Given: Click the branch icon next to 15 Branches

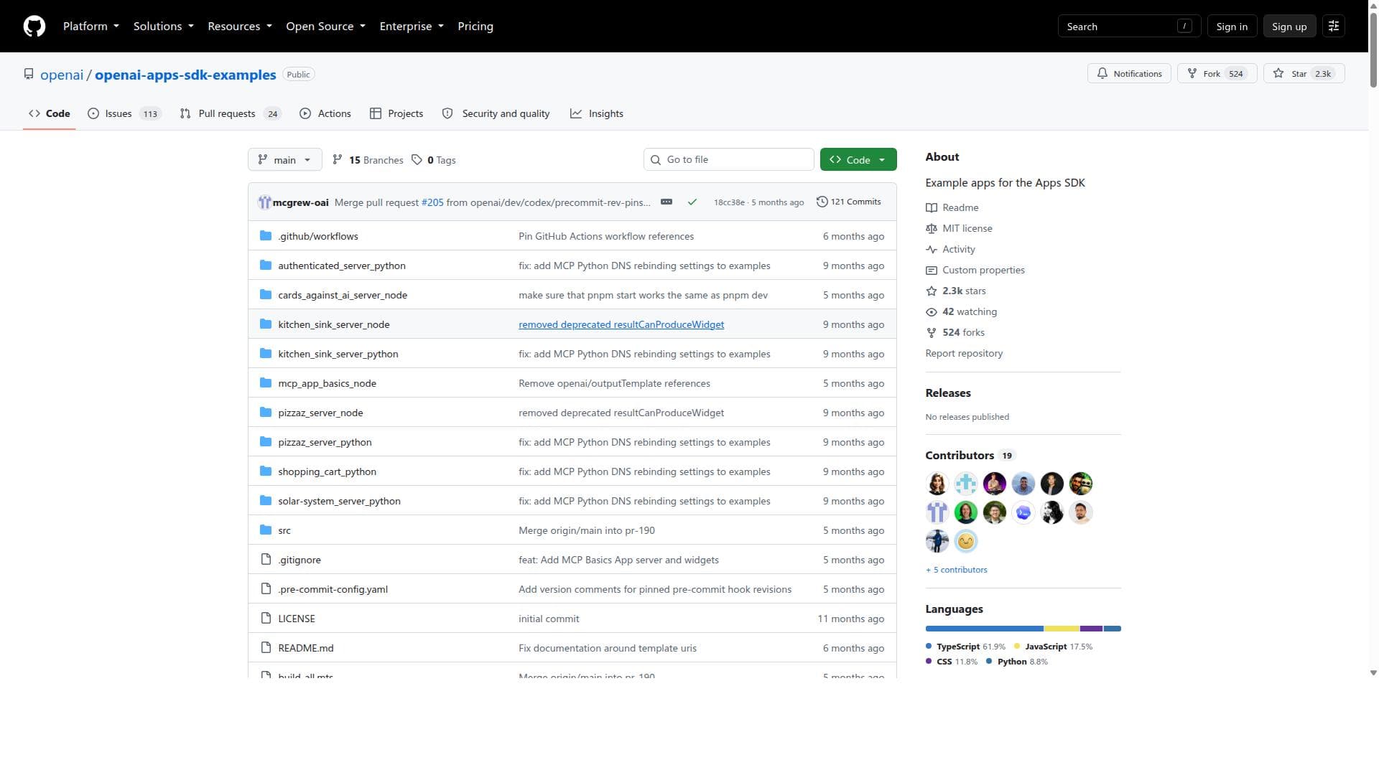Looking at the screenshot, I should 338,160.
